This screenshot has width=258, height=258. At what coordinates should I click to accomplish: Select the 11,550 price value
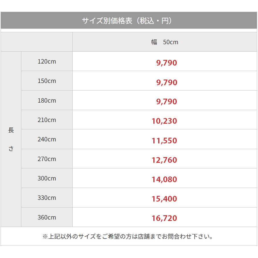tap(164, 141)
